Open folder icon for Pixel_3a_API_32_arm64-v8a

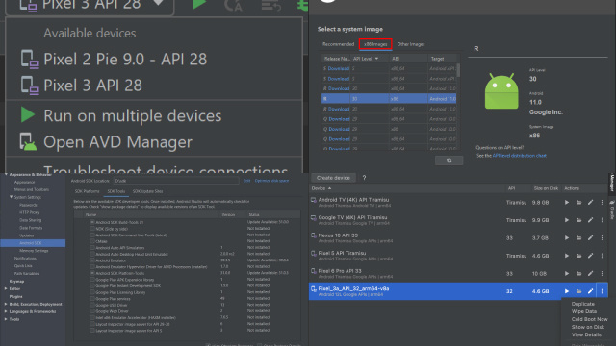pyautogui.click(x=578, y=291)
